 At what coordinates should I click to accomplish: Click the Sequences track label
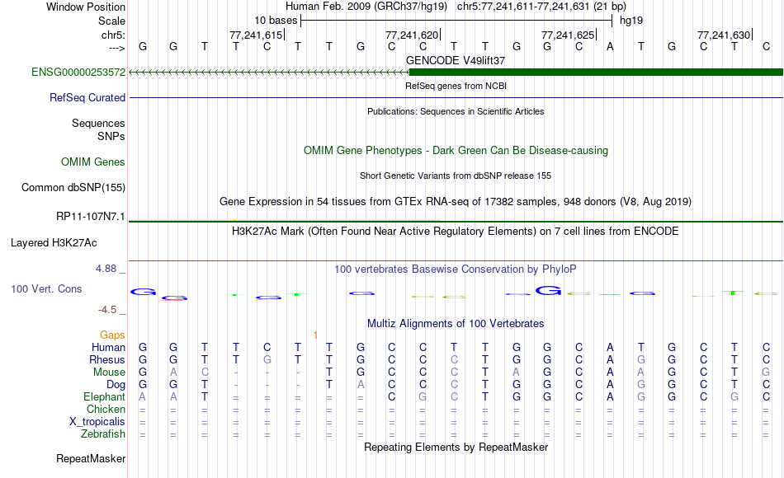pyautogui.click(x=98, y=123)
